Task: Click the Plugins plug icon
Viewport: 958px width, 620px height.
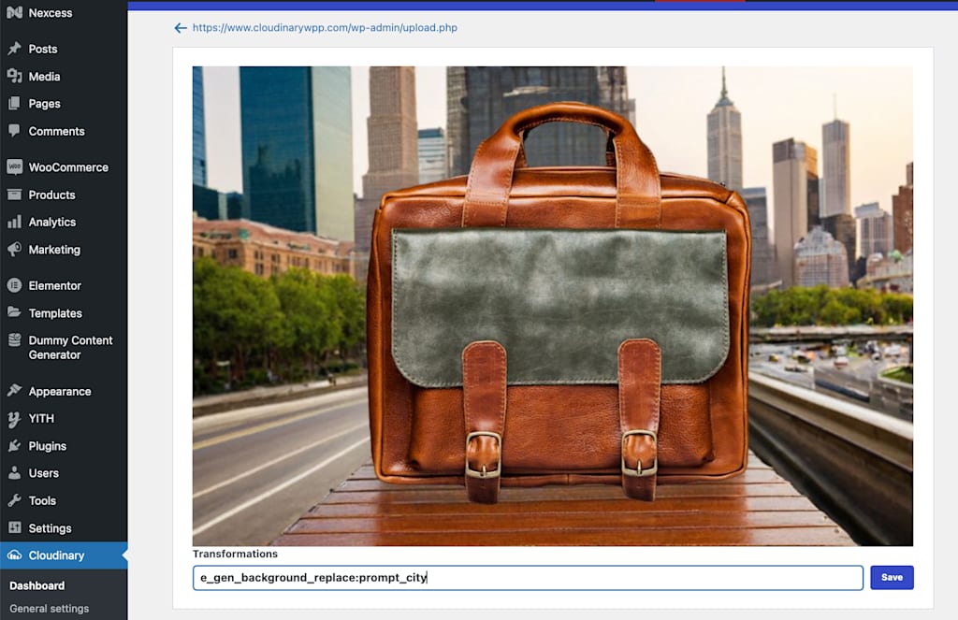Action: click(14, 445)
